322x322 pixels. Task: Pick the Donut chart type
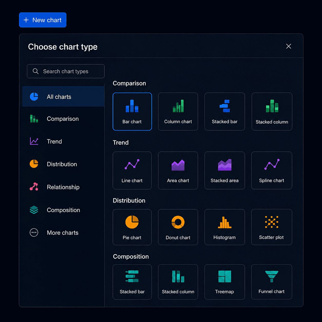tap(178, 227)
